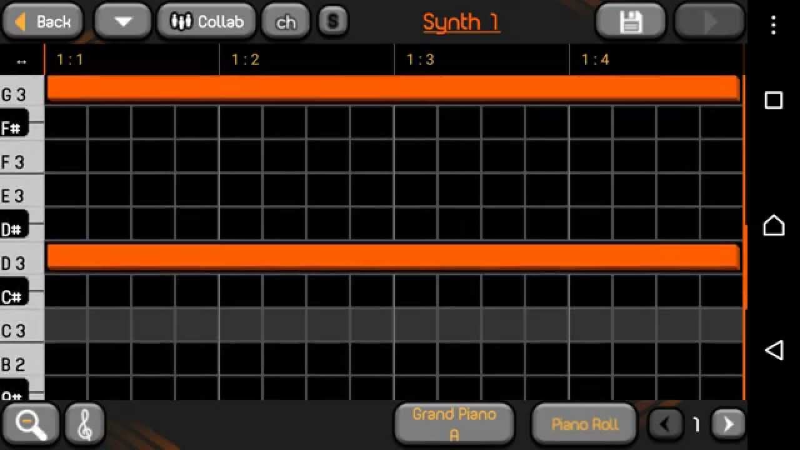Tap the C3 piano key
The image size is (800, 450).
click(x=22, y=327)
